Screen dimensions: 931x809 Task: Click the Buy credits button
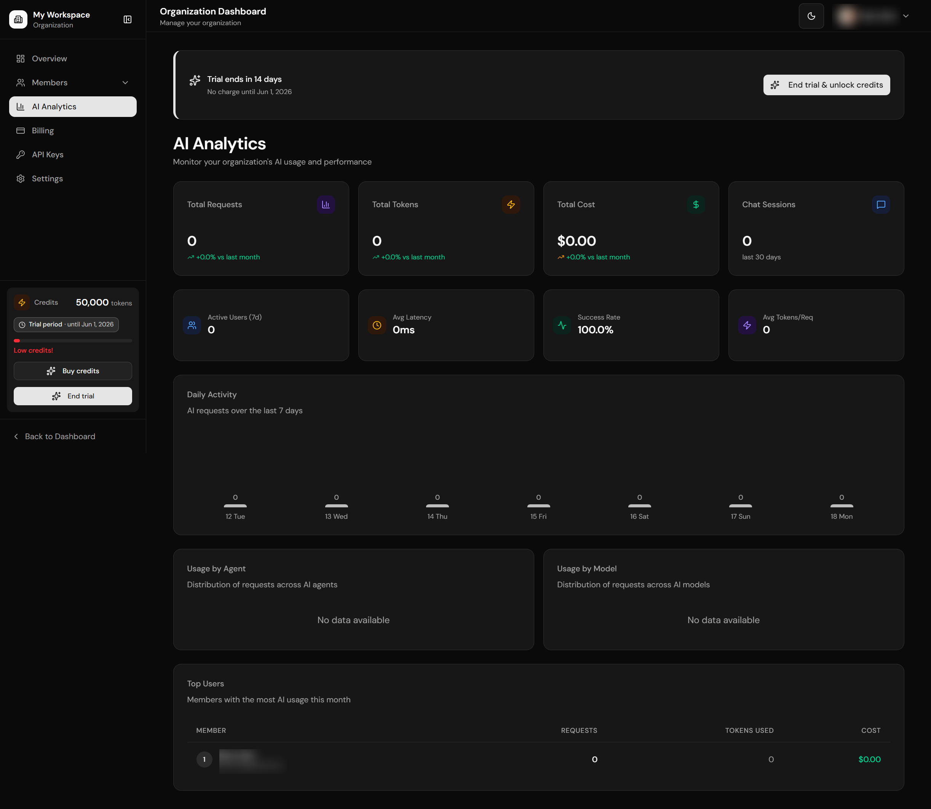73,371
